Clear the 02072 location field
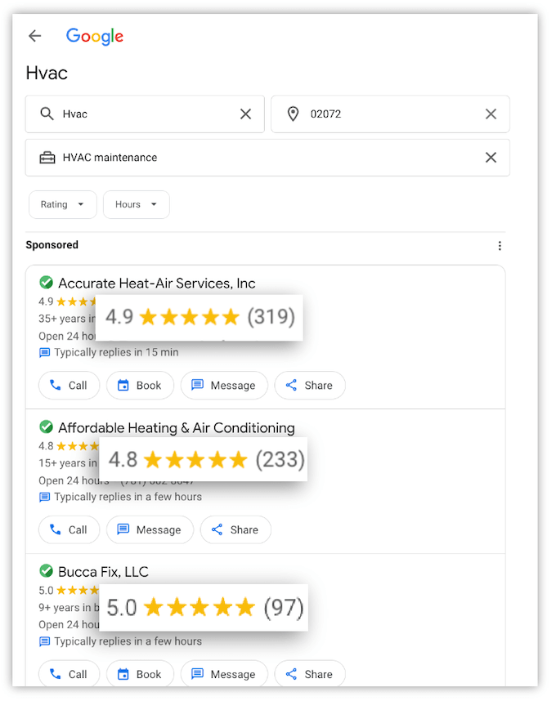 (x=491, y=114)
